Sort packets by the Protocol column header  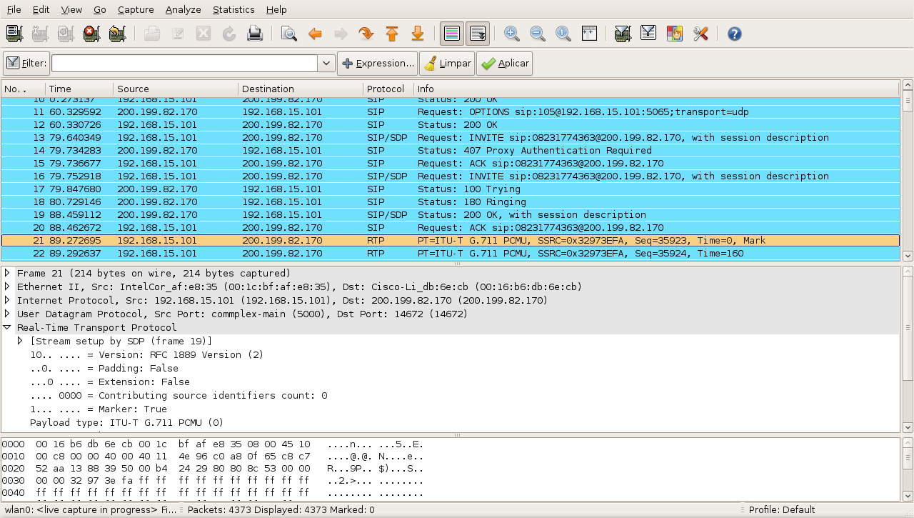388,89
